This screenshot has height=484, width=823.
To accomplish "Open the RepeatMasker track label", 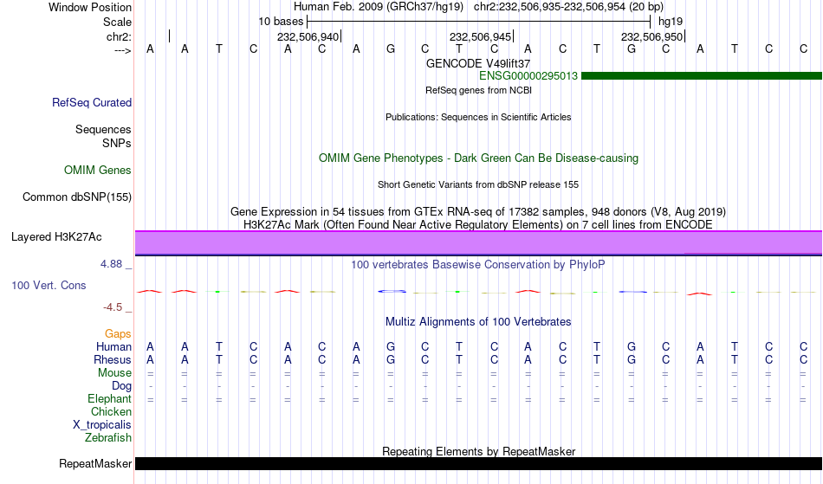I will click(95, 464).
